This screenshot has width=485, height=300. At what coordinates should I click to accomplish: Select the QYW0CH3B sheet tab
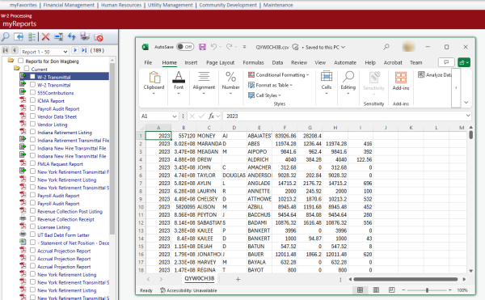coord(199,279)
